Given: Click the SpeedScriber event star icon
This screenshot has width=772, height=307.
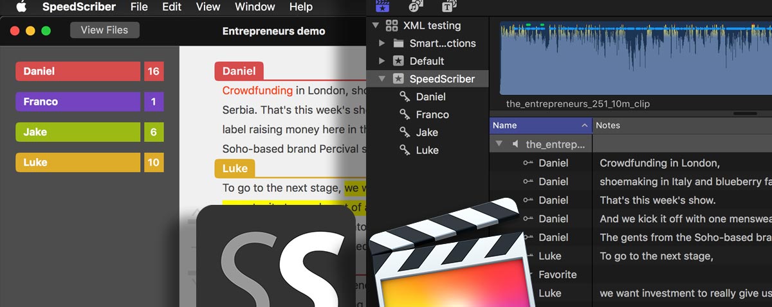Looking at the screenshot, I should click(398, 79).
